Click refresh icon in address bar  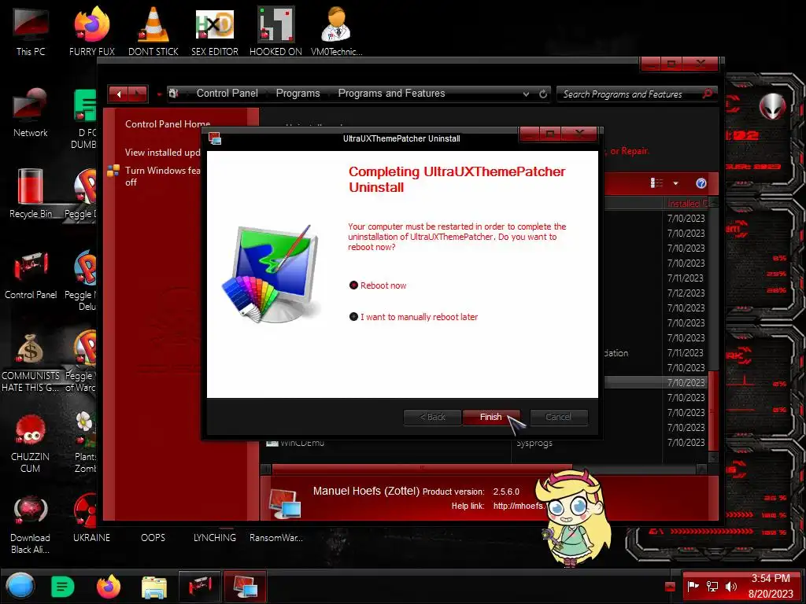543,94
